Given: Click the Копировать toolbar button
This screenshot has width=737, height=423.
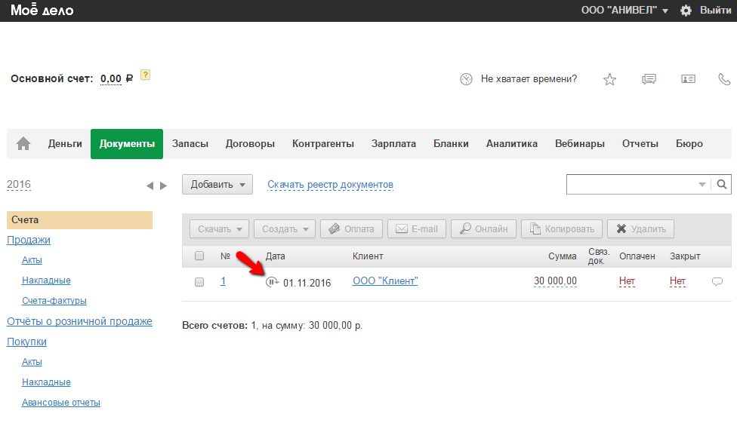Looking at the screenshot, I should 562,229.
